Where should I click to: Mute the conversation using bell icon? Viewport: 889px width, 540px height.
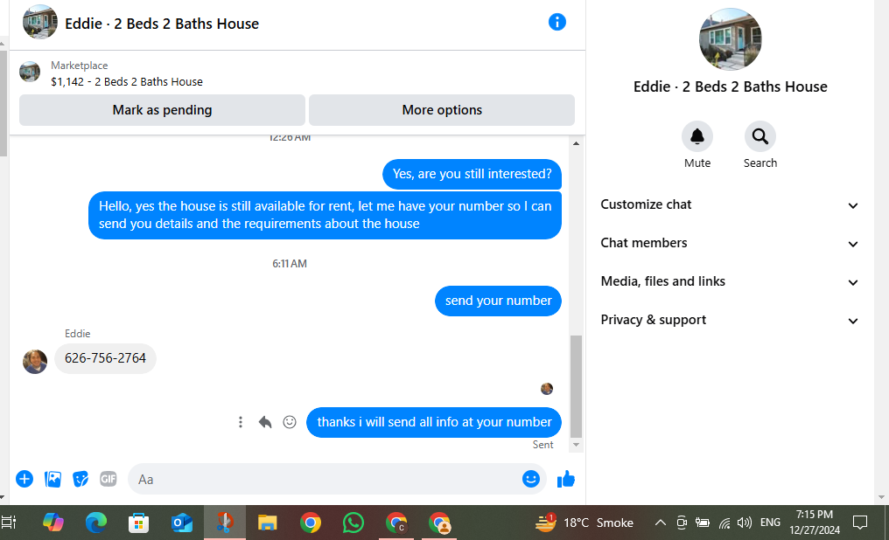click(696, 136)
